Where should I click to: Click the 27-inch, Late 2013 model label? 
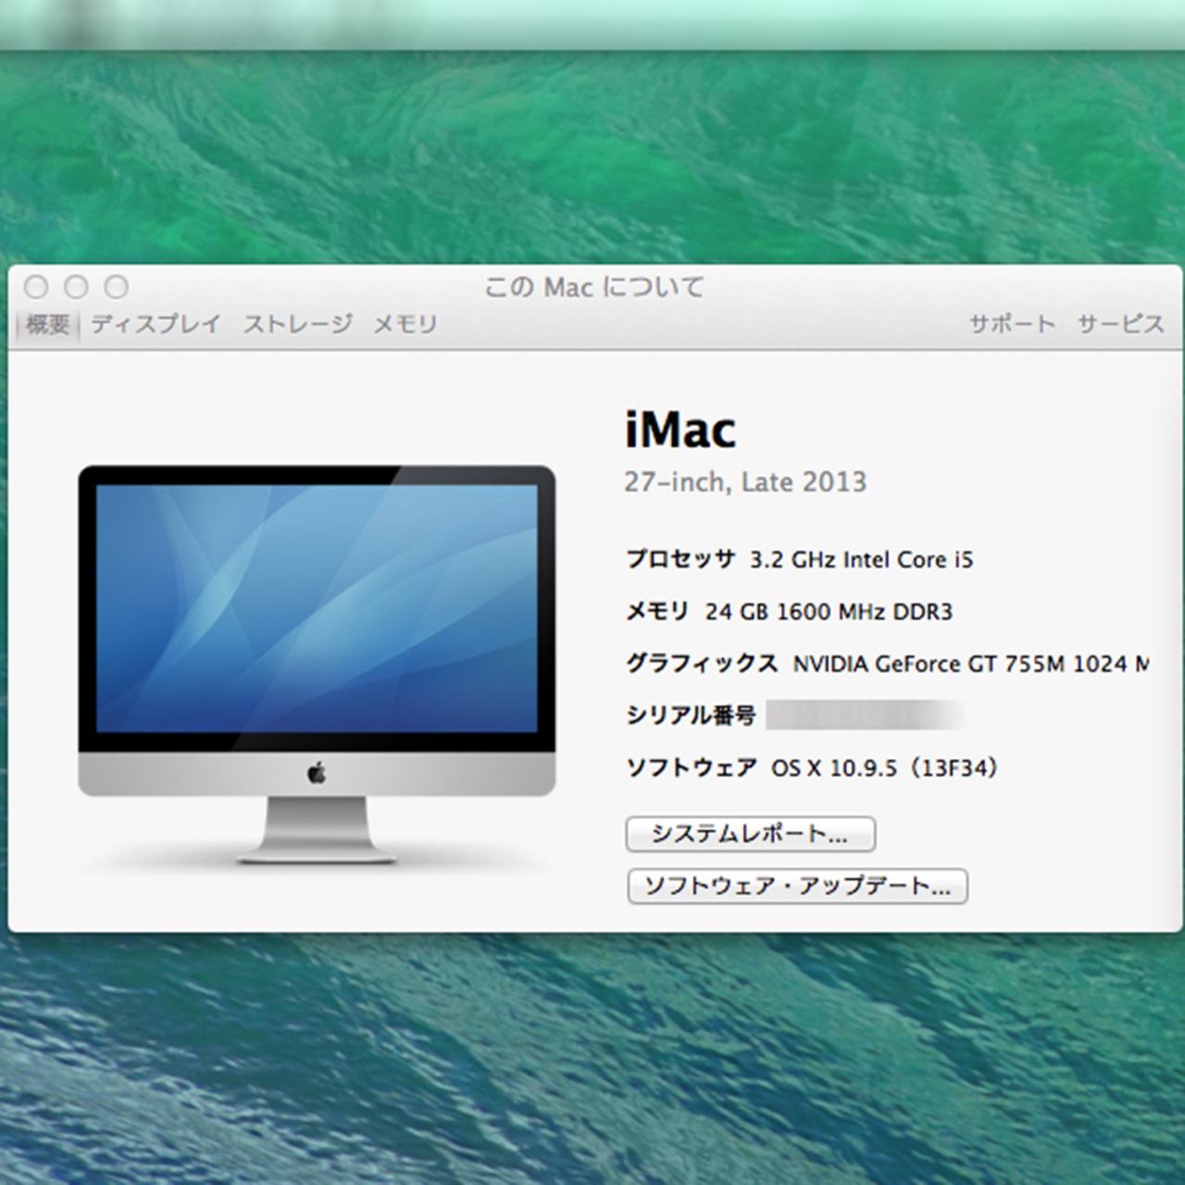[745, 482]
